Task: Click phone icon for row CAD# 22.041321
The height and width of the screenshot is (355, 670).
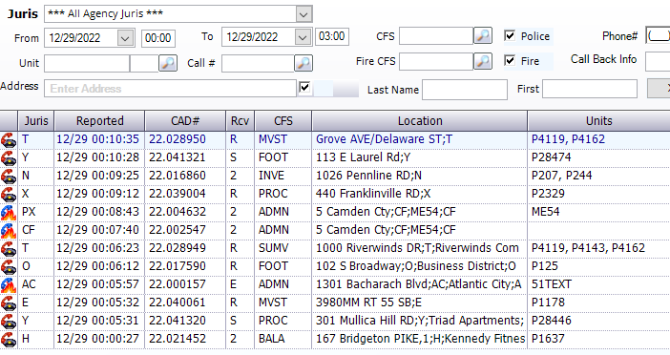Action: (x=9, y=157)
